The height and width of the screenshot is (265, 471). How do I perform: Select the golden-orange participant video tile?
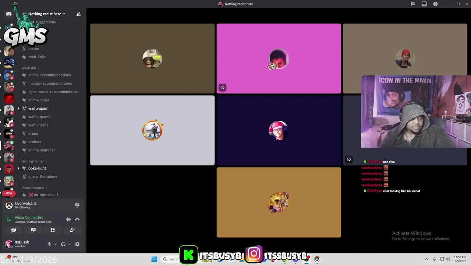(279, 202)
